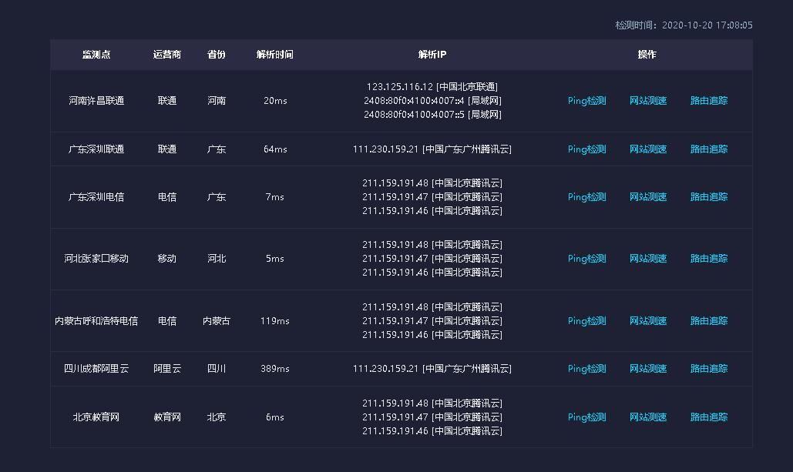
Task: Open 路由追踪 for 北京教育网
Action: point(708,417)
